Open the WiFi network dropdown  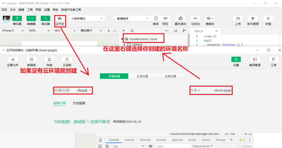click(65, 31)
